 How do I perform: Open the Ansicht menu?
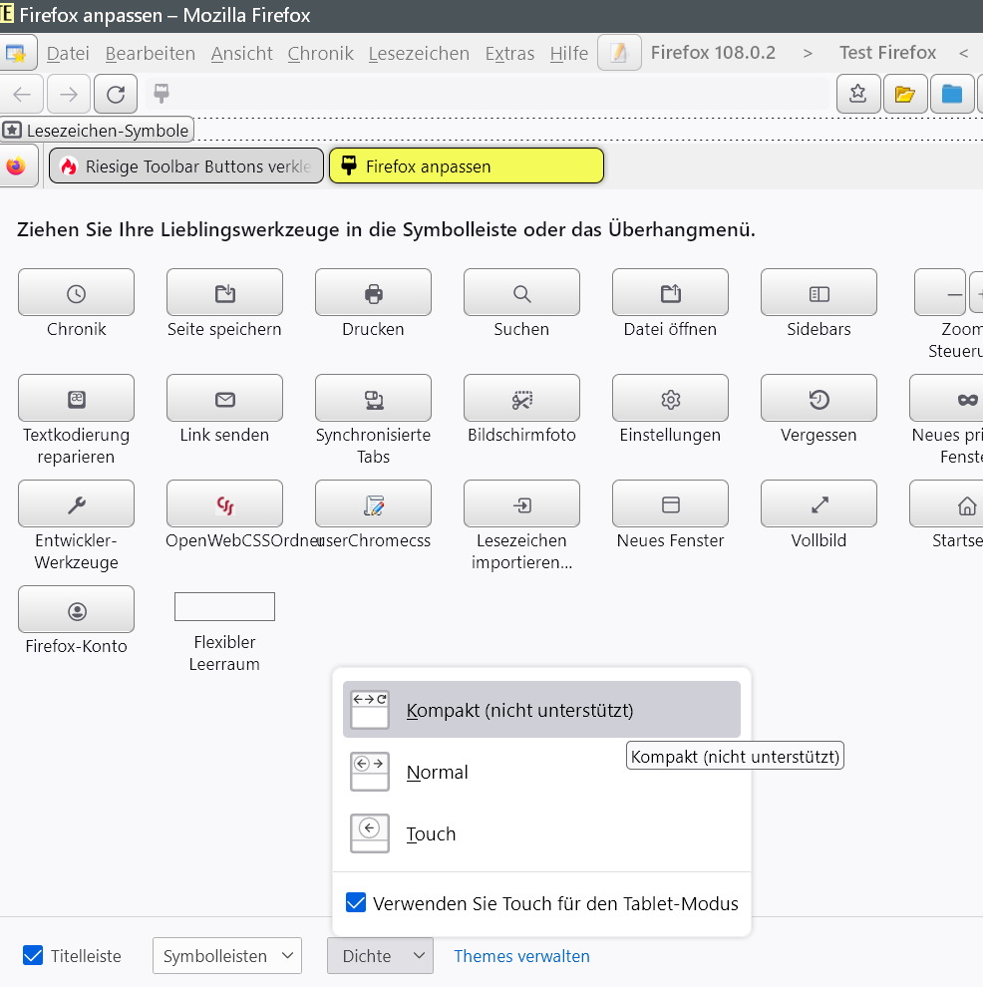click(x=241, y=54)
